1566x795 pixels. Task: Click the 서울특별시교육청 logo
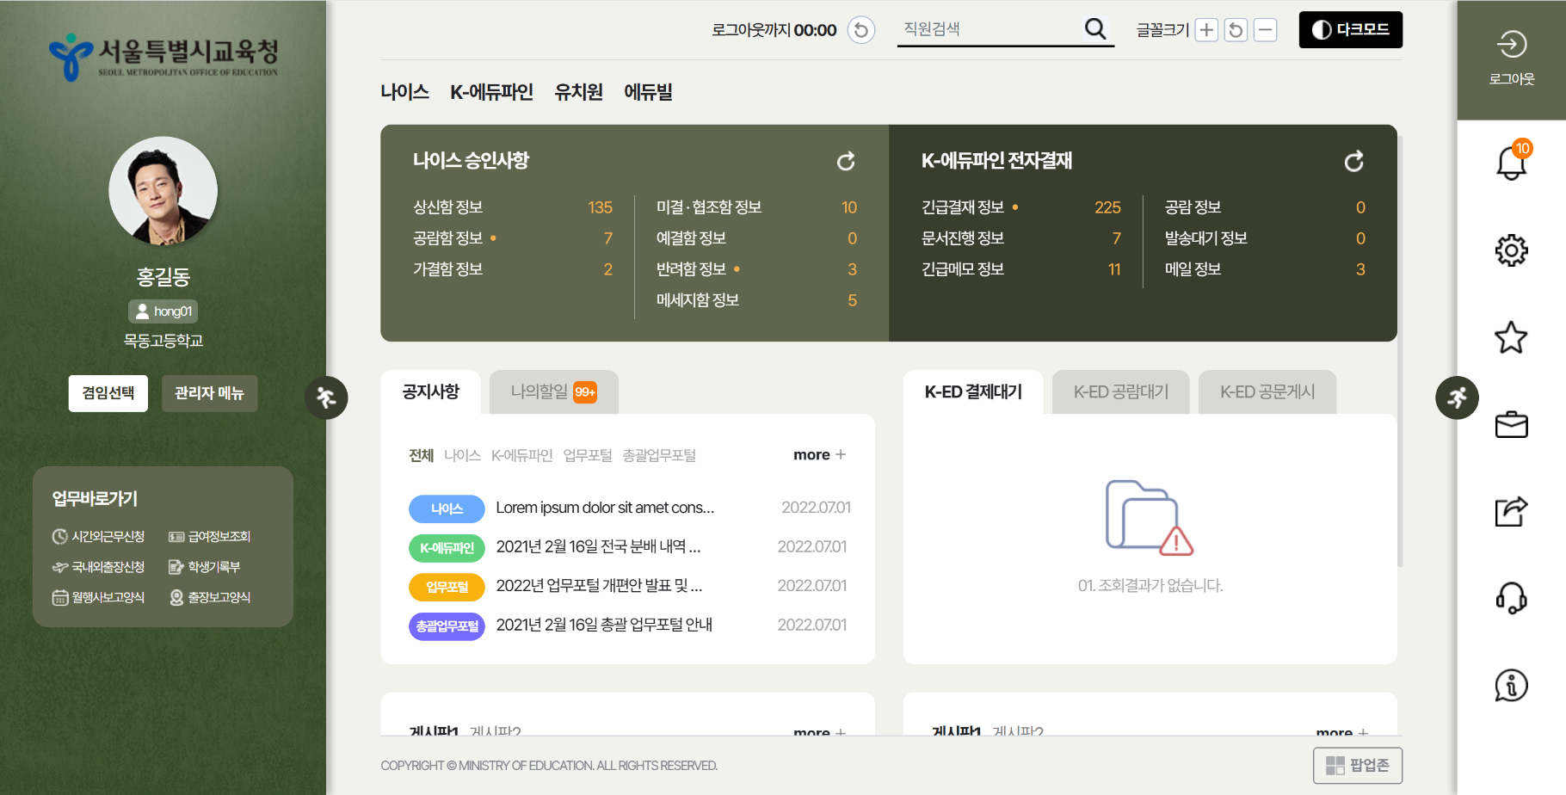coord(163,57)
